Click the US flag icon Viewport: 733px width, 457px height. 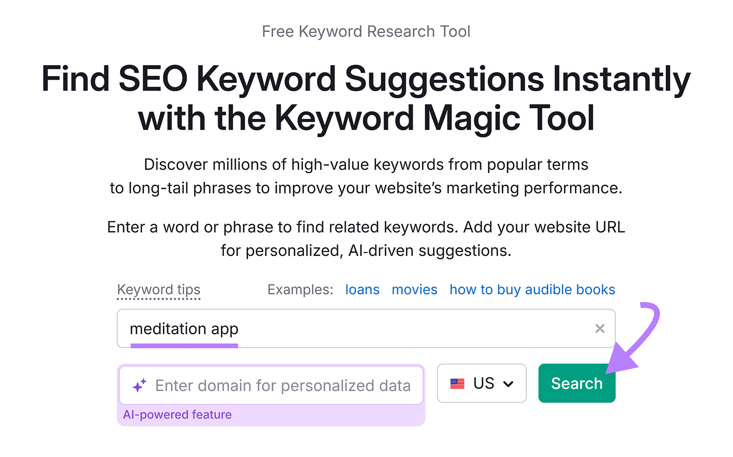pyautogui.click(x=457, y=384)
